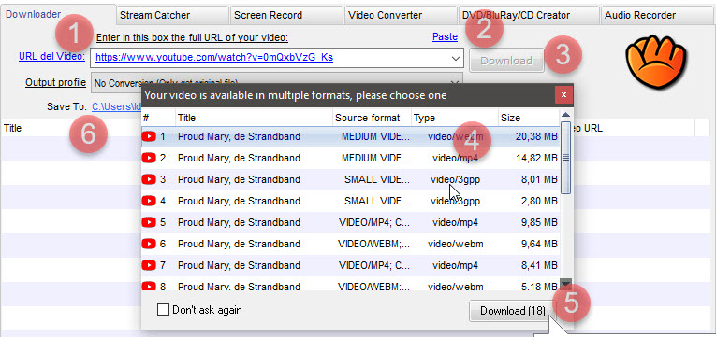Select the 14,82 MB video/mp4 format
Image resolution: width=716 pixels, height=337 pixels.
(x=350, y=158)
